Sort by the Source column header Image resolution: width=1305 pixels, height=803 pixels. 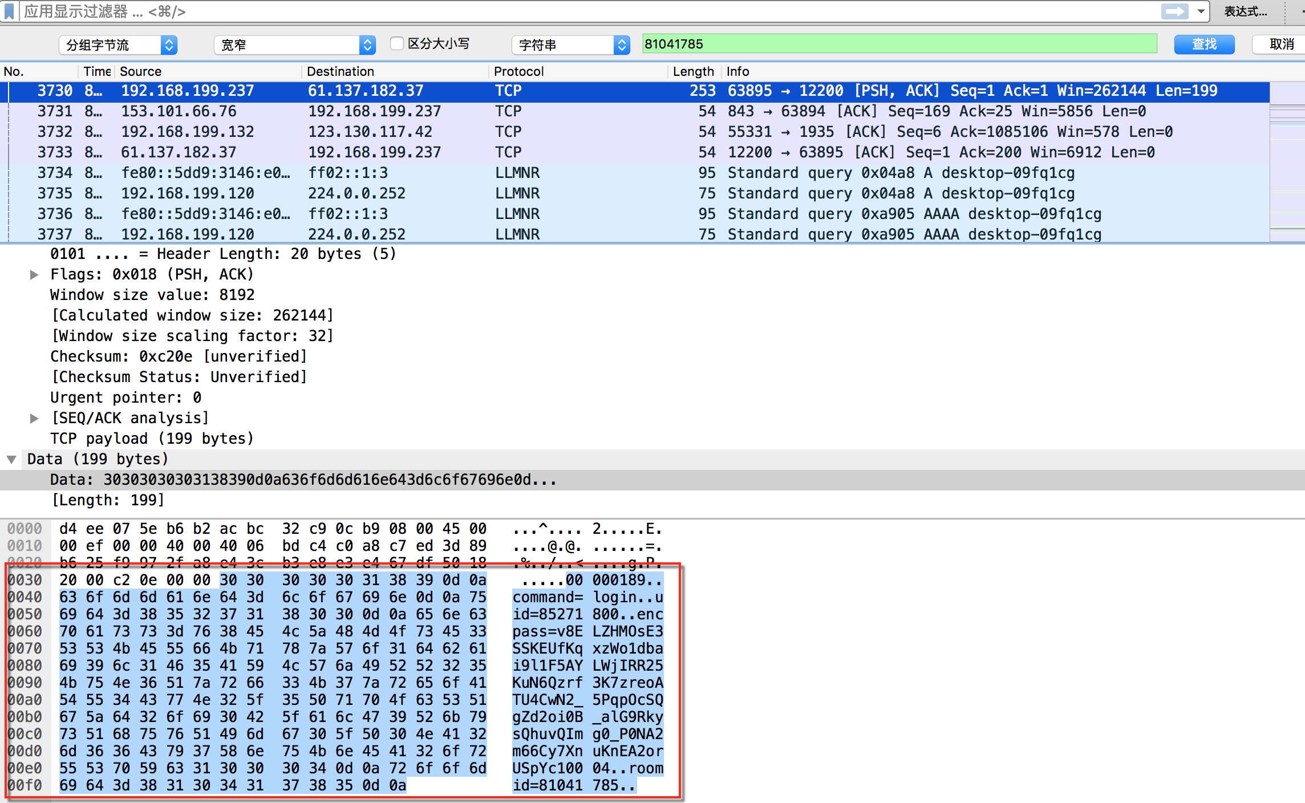tap(208, 71)
